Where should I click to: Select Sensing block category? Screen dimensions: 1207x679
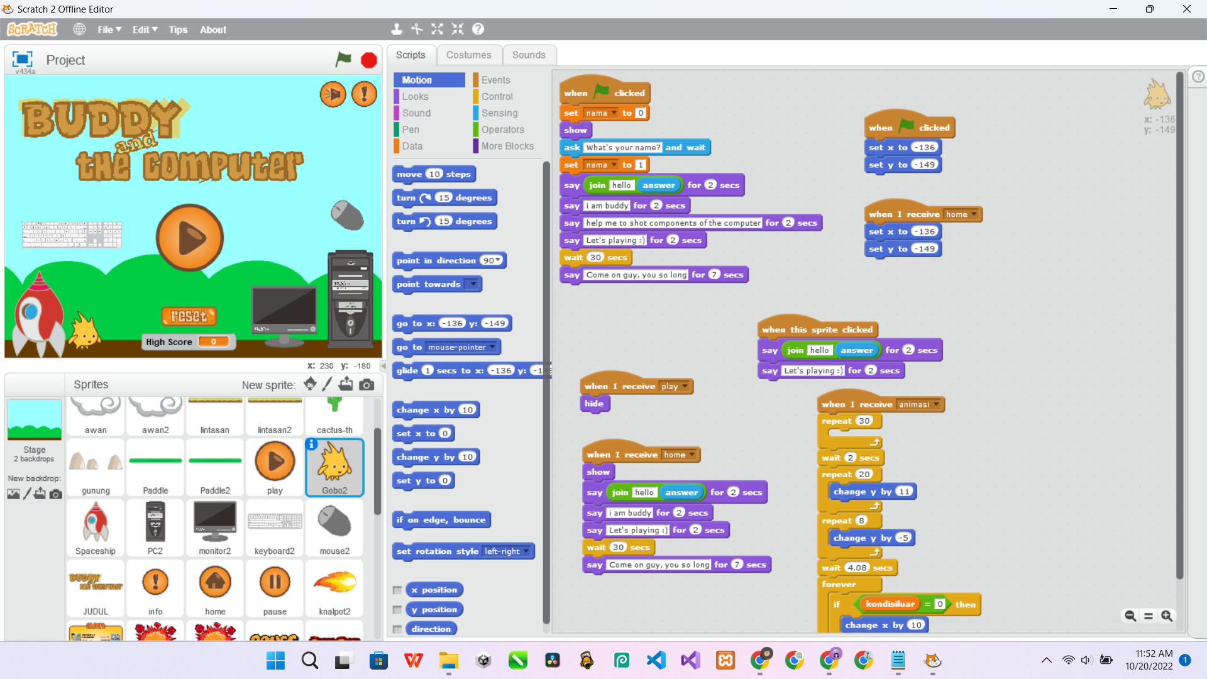tap(499, 113)
